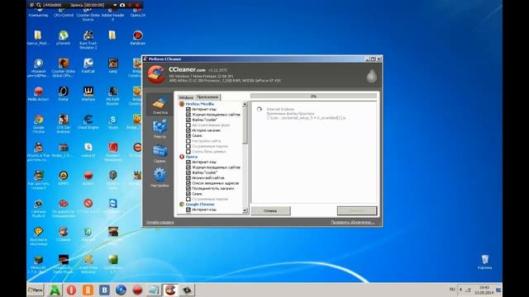529x297 pixels.
Task: Check Firefox saved passwords checkbox
Action: click(x=188, y=146)
